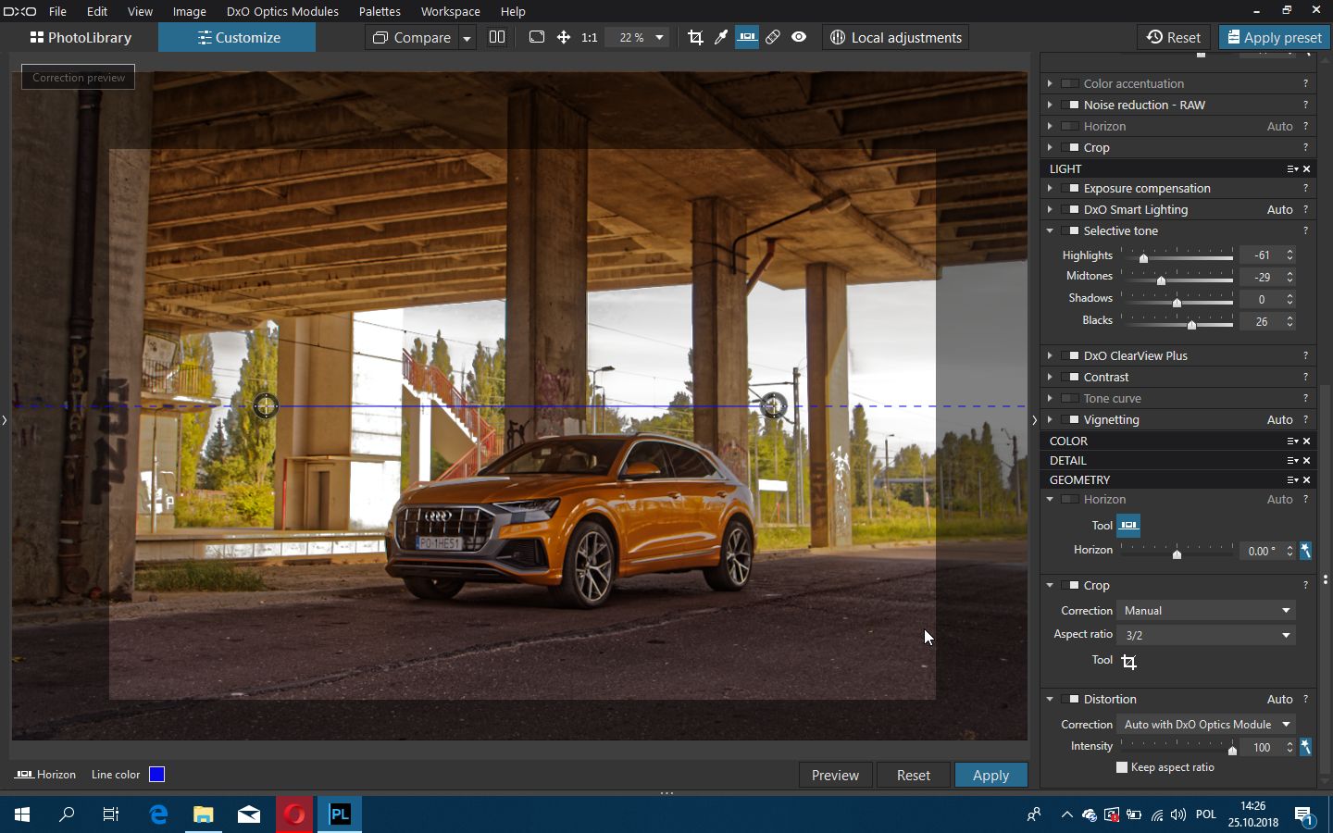Toggle Exposure compensation correction
This screenshot has width=1333, height=833.
[x=1070, y=188]
